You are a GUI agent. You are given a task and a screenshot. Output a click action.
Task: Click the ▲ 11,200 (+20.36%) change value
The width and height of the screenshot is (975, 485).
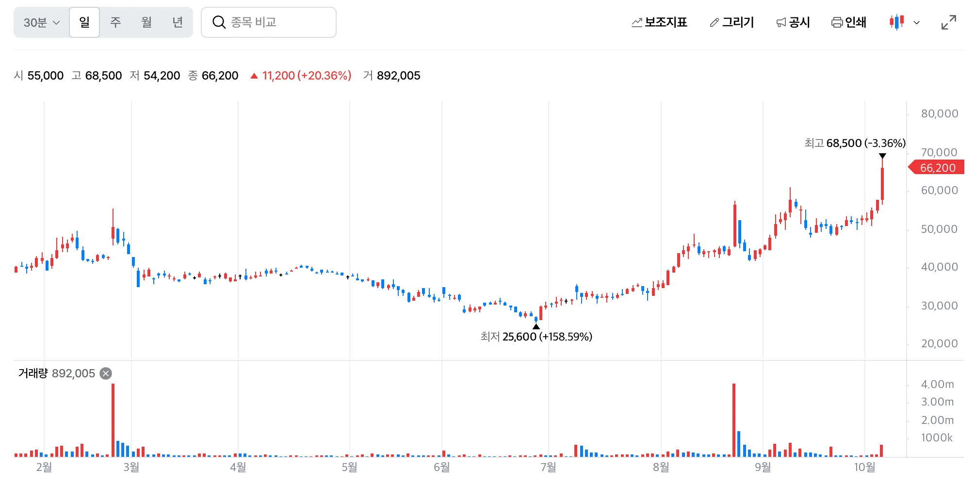(x=301, y=76)
